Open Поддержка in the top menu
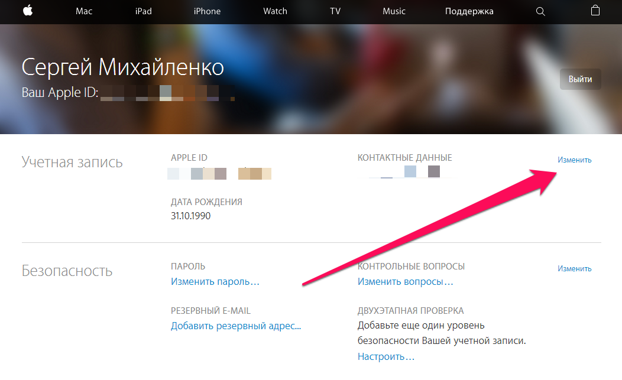Image resolution: width=622 pixels, height=380 pixels. (x=469, y=11)
